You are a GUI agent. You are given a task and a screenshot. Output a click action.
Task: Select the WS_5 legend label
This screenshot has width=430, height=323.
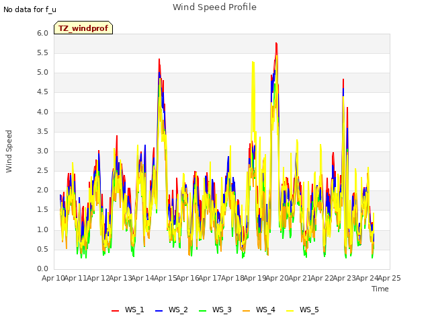[x=309, y=310]
